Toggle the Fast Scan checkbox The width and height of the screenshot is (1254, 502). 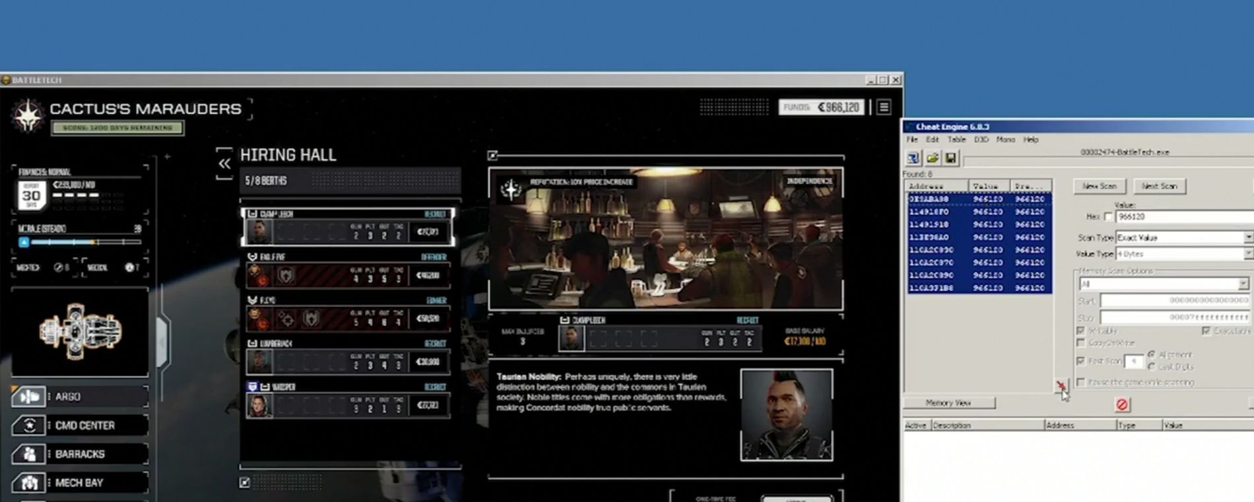[x=1080, y=361]
